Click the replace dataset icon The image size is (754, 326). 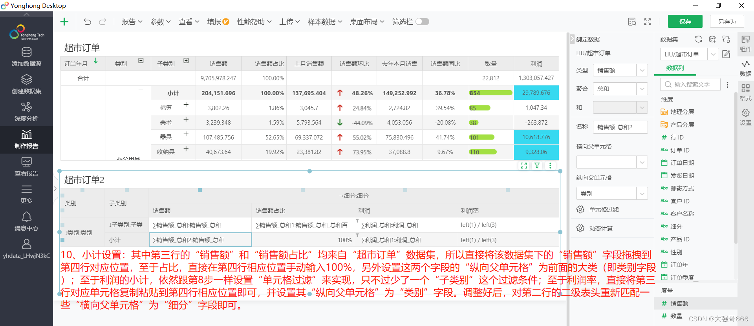pyautogui.click(x=726, y=39)
